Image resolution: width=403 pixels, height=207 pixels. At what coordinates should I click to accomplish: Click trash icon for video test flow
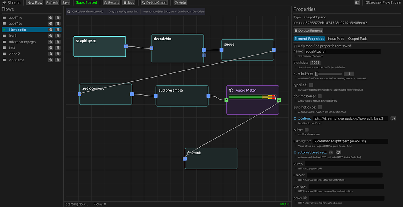(58, 60)
